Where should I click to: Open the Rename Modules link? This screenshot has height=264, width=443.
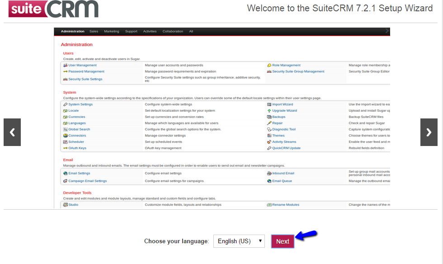(286, 205)
